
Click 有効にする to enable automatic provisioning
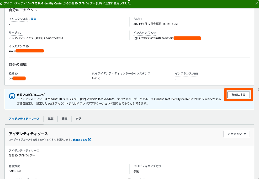point(238,95)
